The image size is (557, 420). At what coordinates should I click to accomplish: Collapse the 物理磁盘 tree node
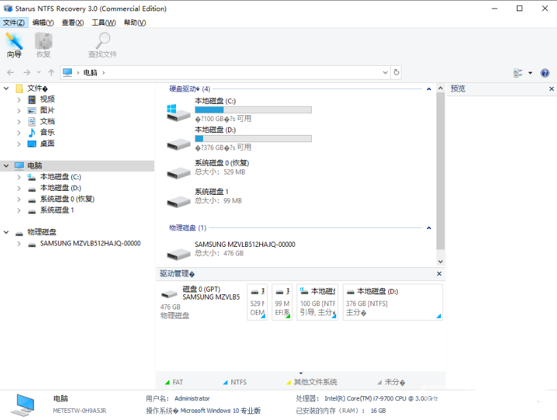(x=6, y=232)
